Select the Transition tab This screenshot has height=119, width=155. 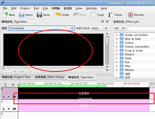(x=81, y=77)
